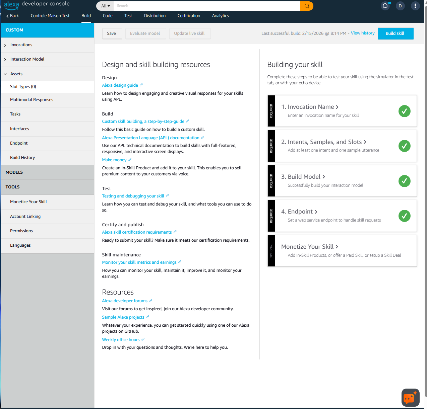The width and height of the screenshot is (427, 409).
Task: Focus the search input field
Action: [x=206, y=6]
